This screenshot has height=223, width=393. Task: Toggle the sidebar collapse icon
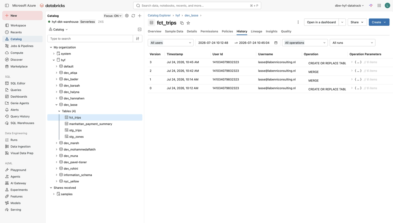[7, 5]
